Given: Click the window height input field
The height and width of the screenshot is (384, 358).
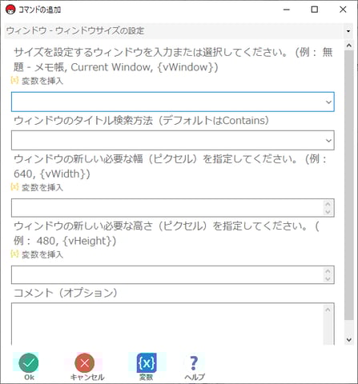Looking at the screenshot, I should (x=167, y=274).
